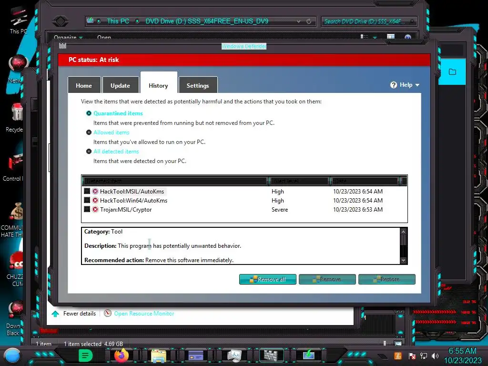The height and width of the screenshot is (366, 488).
Task: Click the Explorer back navigation emblem
Action: click(x=61, y=21)
